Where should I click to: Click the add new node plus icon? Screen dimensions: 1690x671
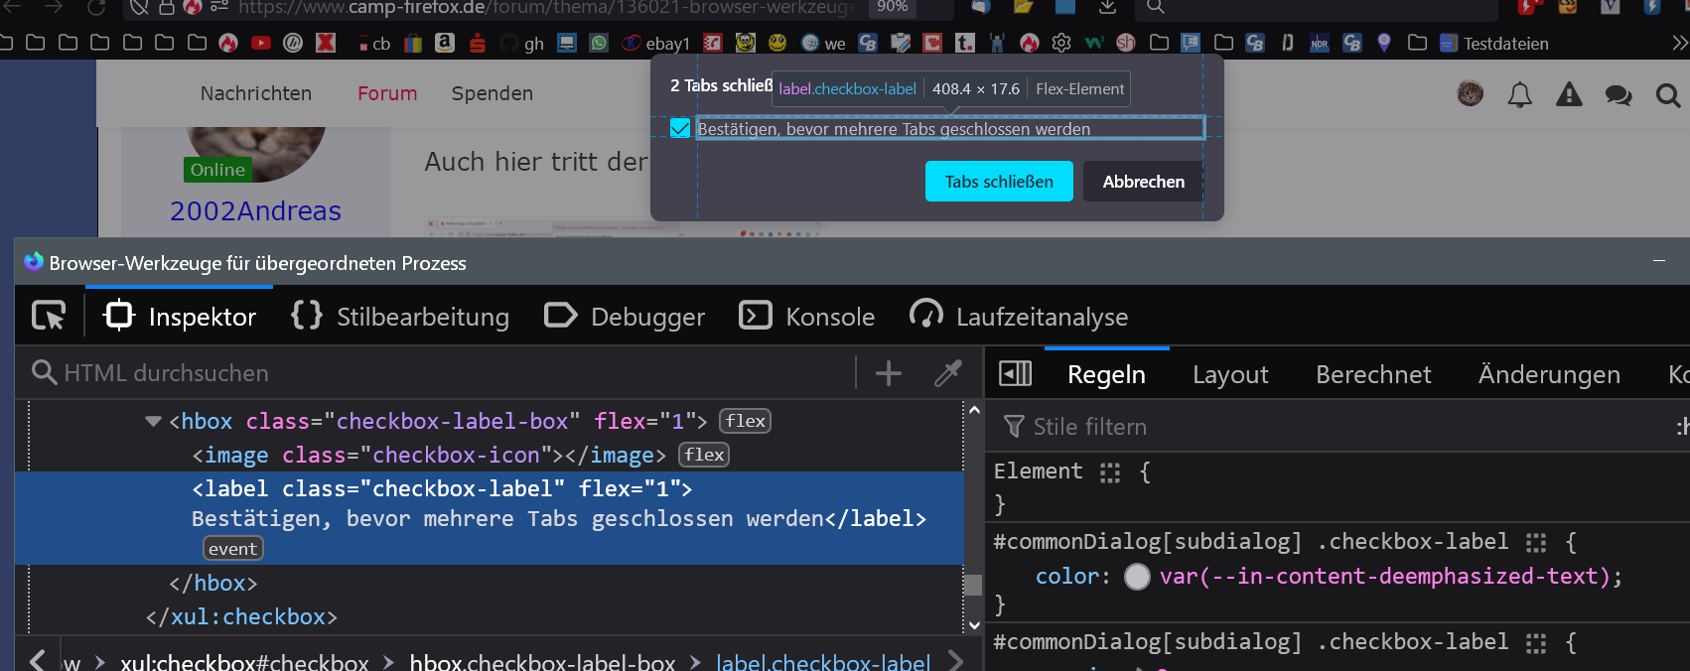pos(888,373)
